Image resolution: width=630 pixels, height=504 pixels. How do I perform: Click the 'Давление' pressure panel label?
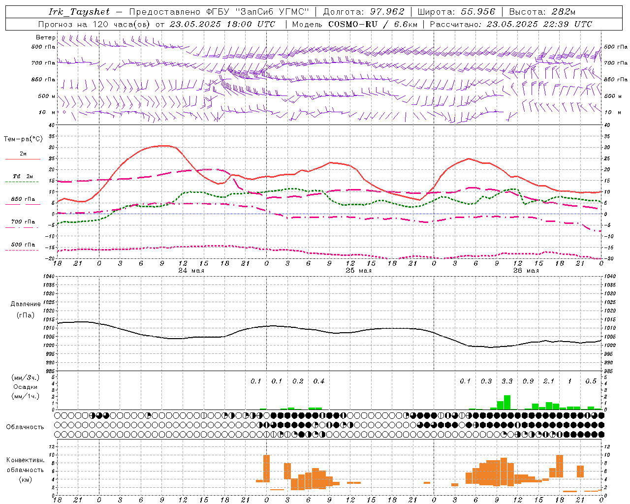point(26,304)
